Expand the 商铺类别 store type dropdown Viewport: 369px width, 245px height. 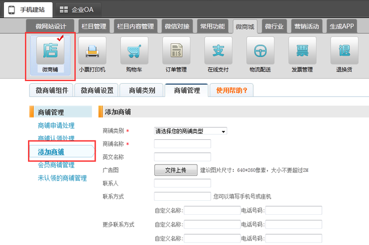click(x=190, y=131)
